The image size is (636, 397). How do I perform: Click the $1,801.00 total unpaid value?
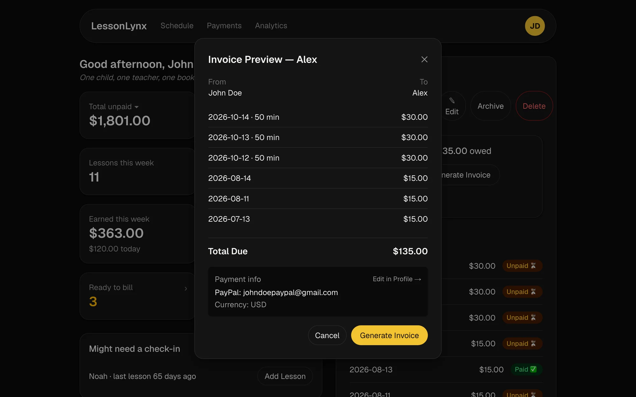click(x=120, y=121)
